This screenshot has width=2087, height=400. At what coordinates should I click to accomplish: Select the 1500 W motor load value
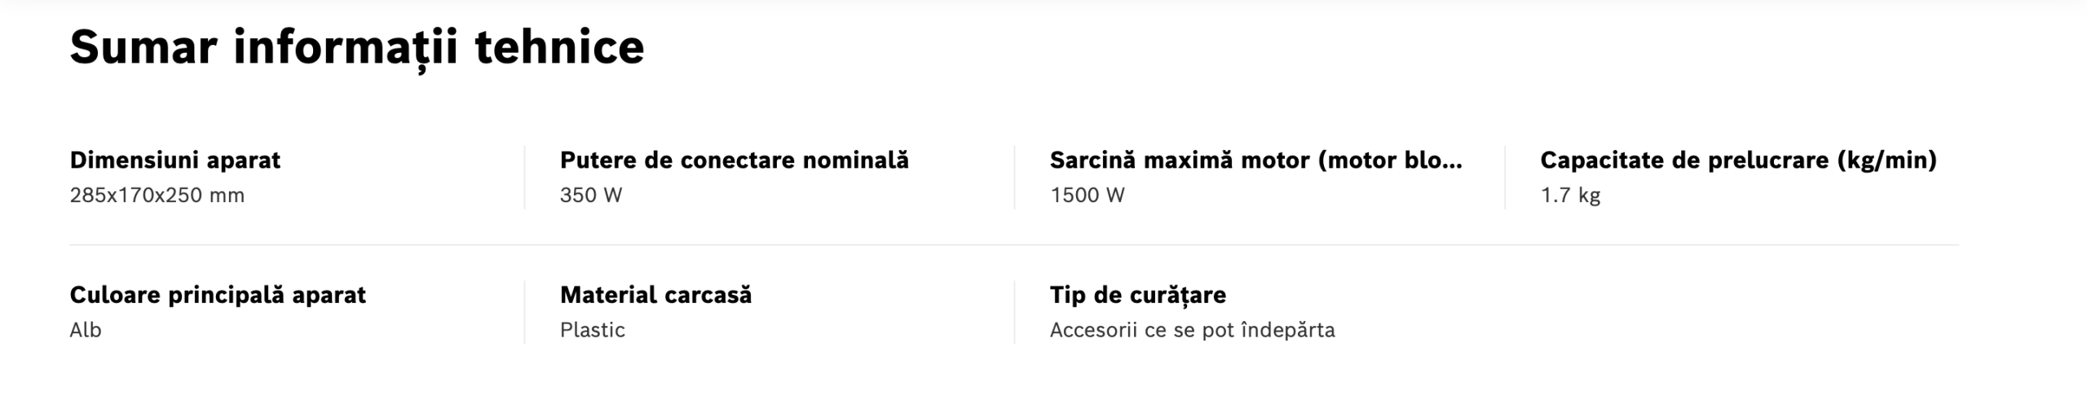[1087, 196]
